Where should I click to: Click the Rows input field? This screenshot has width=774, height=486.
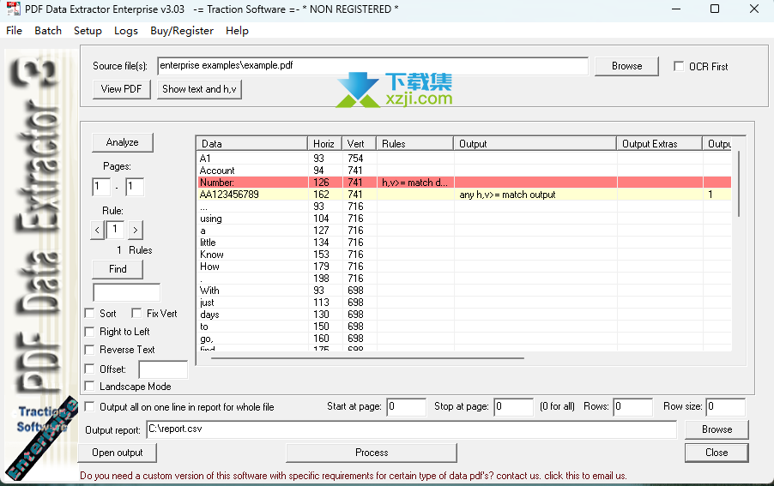pos(632,407)
